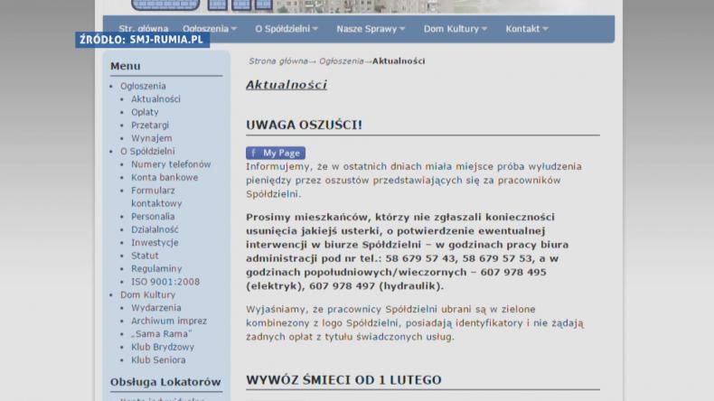Expand the Ogłoszenia navbar dropdown arrow
Image resolution: width=714 pixels, height=401 pixels.
(234, 29)
